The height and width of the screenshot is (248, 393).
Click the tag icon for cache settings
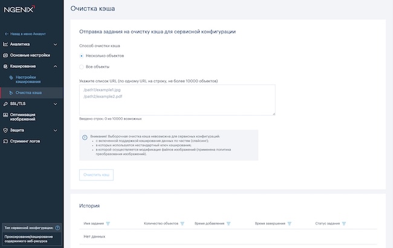11,78
